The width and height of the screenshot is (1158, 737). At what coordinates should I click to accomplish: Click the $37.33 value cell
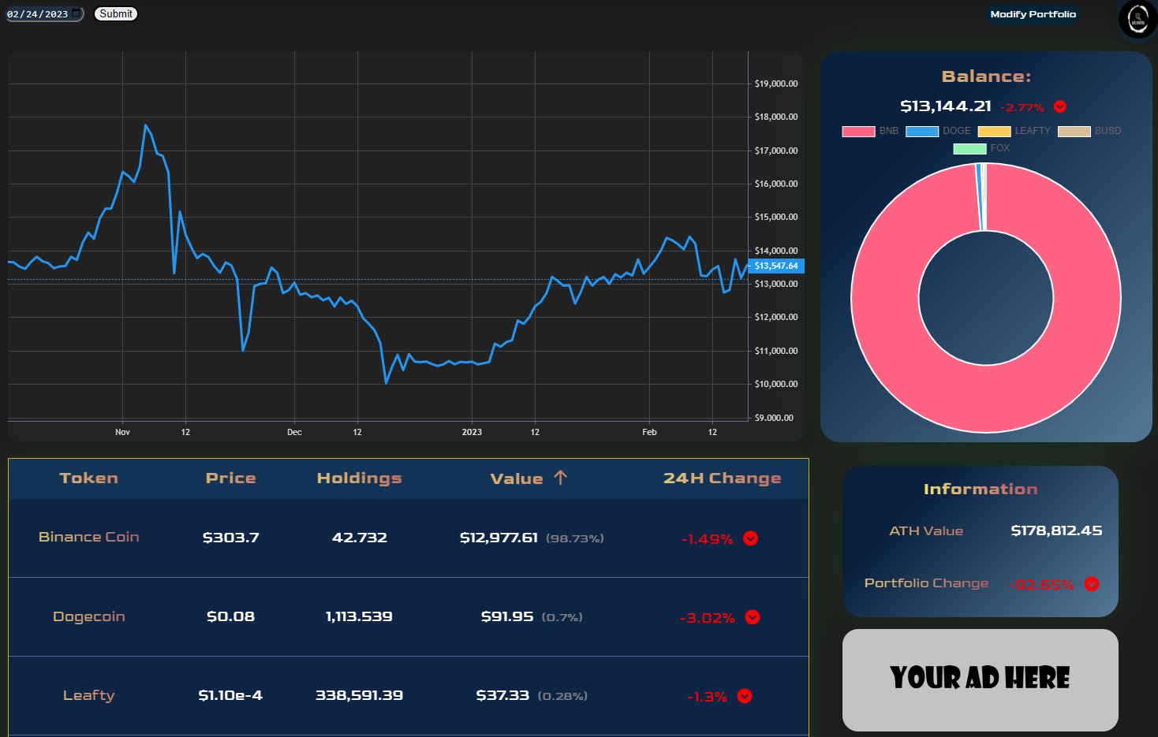[x=502, y=695]
